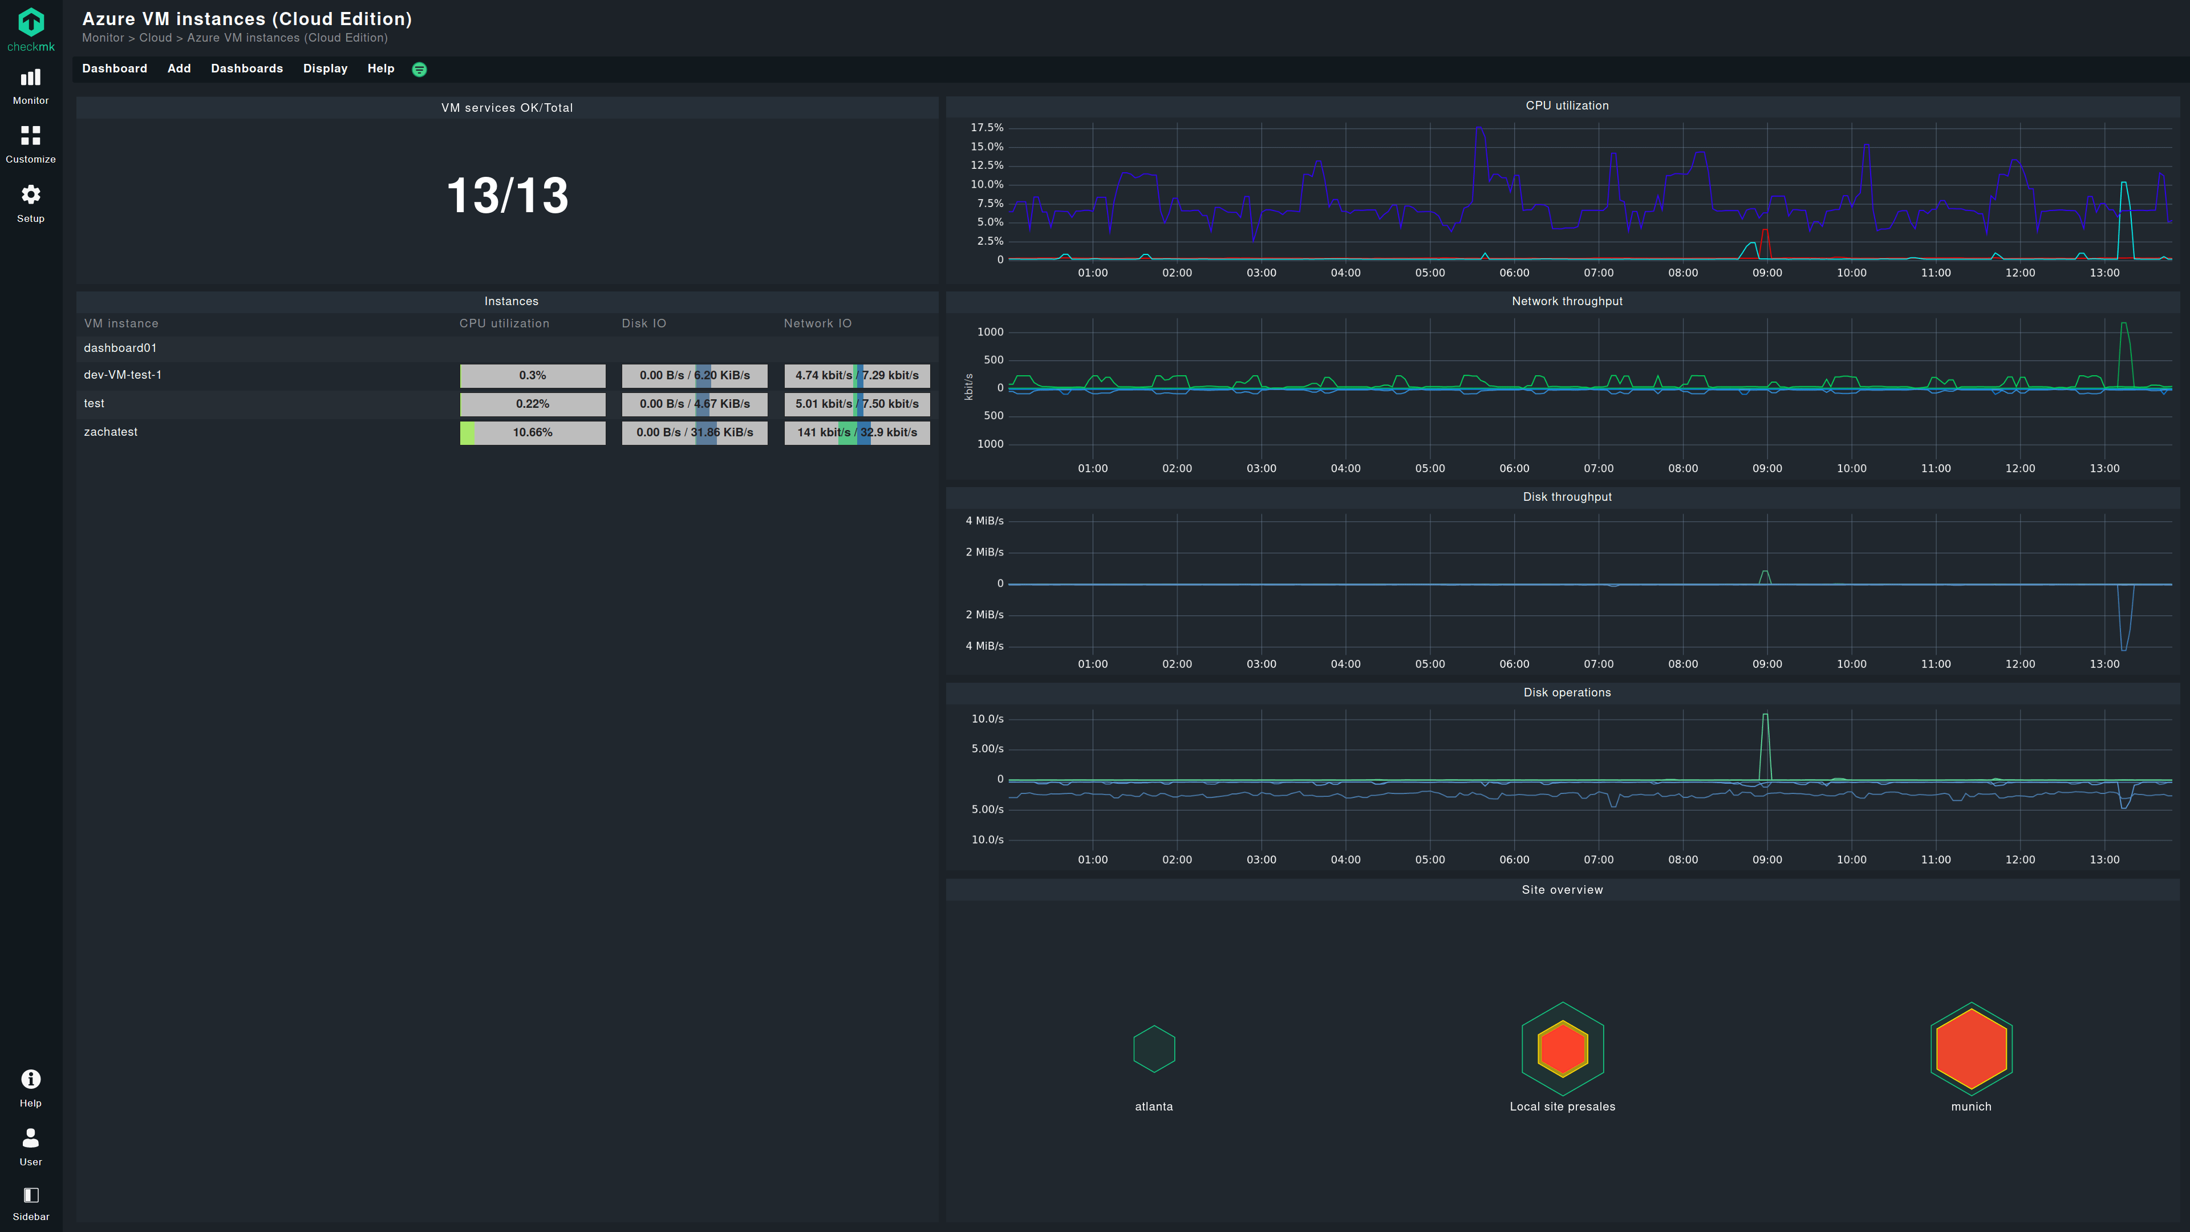Open the Help menu in the top bar
Screen dimensions: 2190x1232
point(381,69)
